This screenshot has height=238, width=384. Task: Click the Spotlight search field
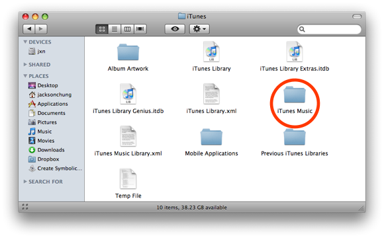(x=329, y=29)
